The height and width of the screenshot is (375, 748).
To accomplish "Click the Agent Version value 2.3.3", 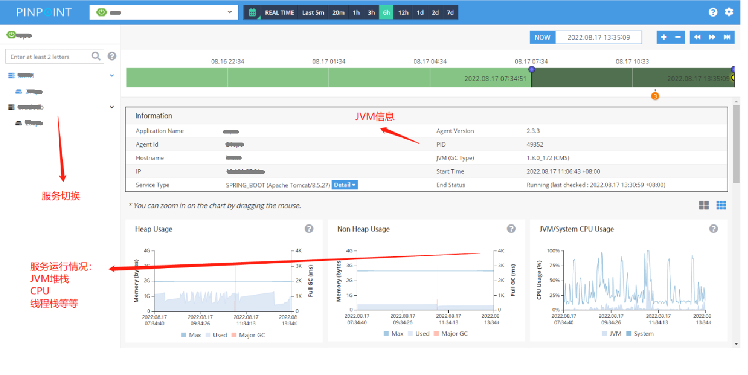I will pos(533,131).
